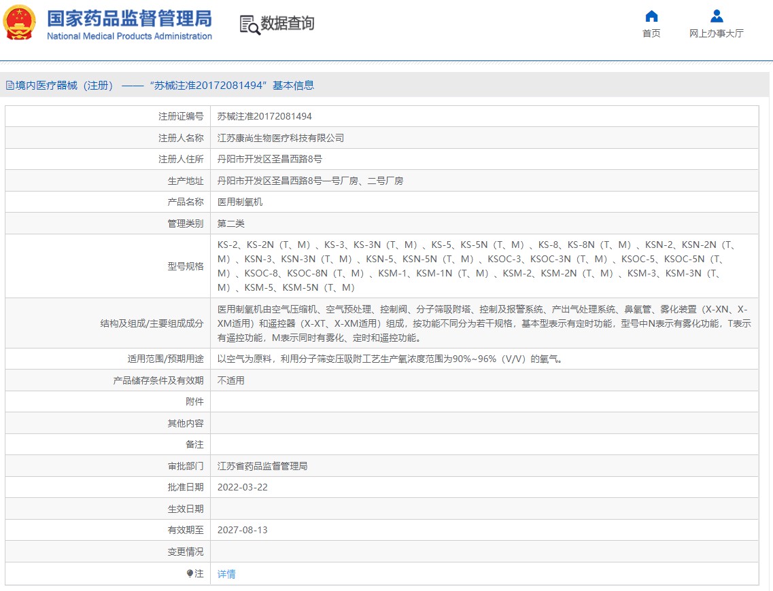Select expiry date 2027-08-13
Screen dimensions: 773x591
(243, 530)
